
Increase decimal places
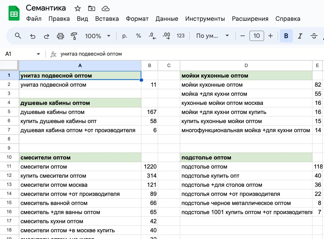click(166, 36)
